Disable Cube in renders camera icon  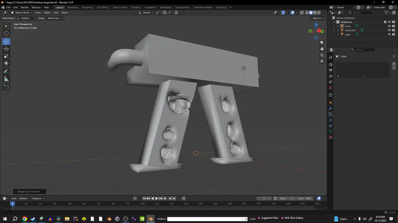pyautogui.click(x=394, y=26)
